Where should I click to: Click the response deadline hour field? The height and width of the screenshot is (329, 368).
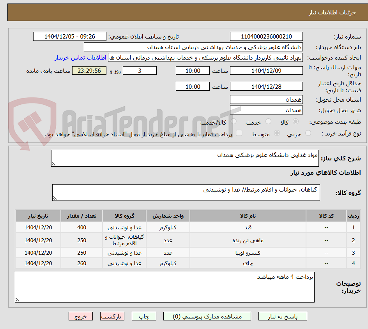[193, 70]
